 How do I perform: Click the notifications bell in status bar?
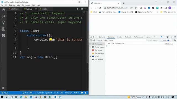coord(86,93)
